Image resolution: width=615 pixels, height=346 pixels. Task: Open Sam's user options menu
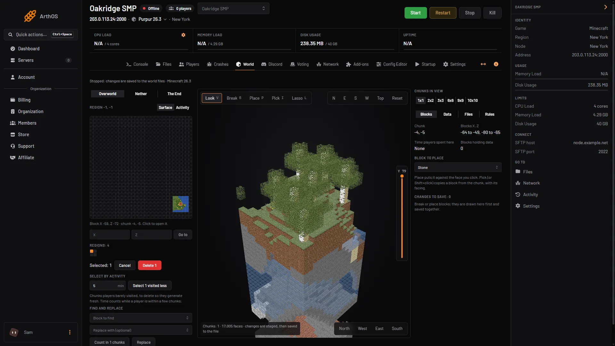tap(70, 333)
